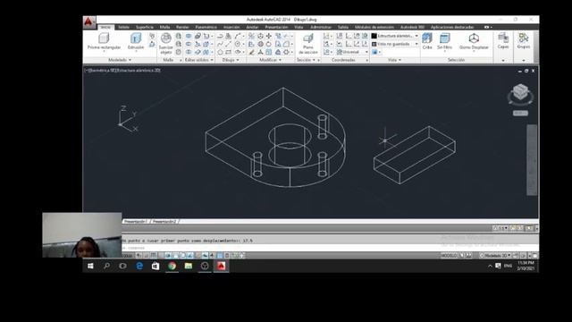This screenshot has width=572, height=322.
Task: Open Microsoft Edge from the taskbar
Action: pos(139,266)
